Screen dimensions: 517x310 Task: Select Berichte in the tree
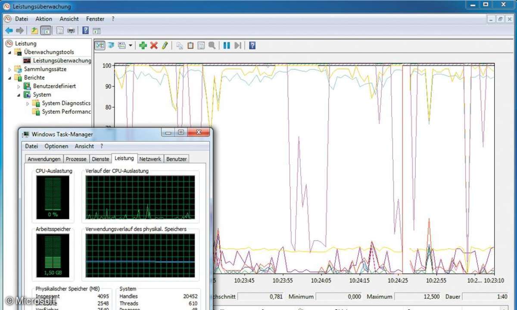(34, 77)
